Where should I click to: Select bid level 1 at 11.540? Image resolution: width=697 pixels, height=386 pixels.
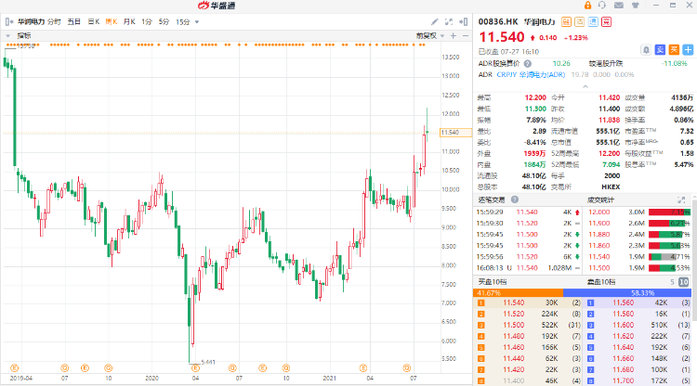[x=528, y=302]
